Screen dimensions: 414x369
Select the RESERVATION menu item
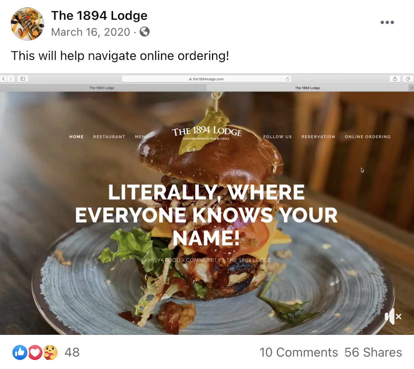coord(318,137)
